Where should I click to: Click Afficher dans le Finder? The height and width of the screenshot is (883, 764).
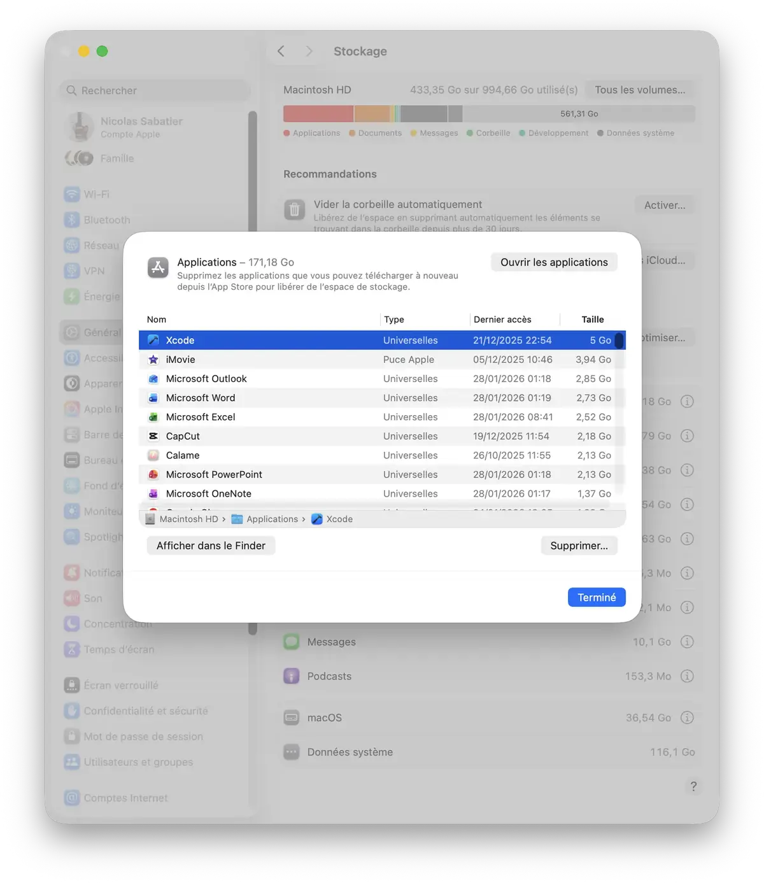coord(210,546)
